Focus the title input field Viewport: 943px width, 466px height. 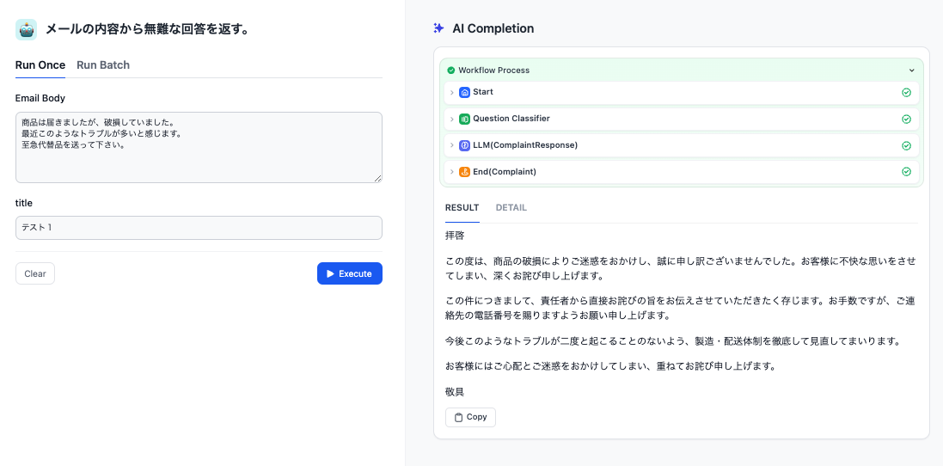coord(199,228)
